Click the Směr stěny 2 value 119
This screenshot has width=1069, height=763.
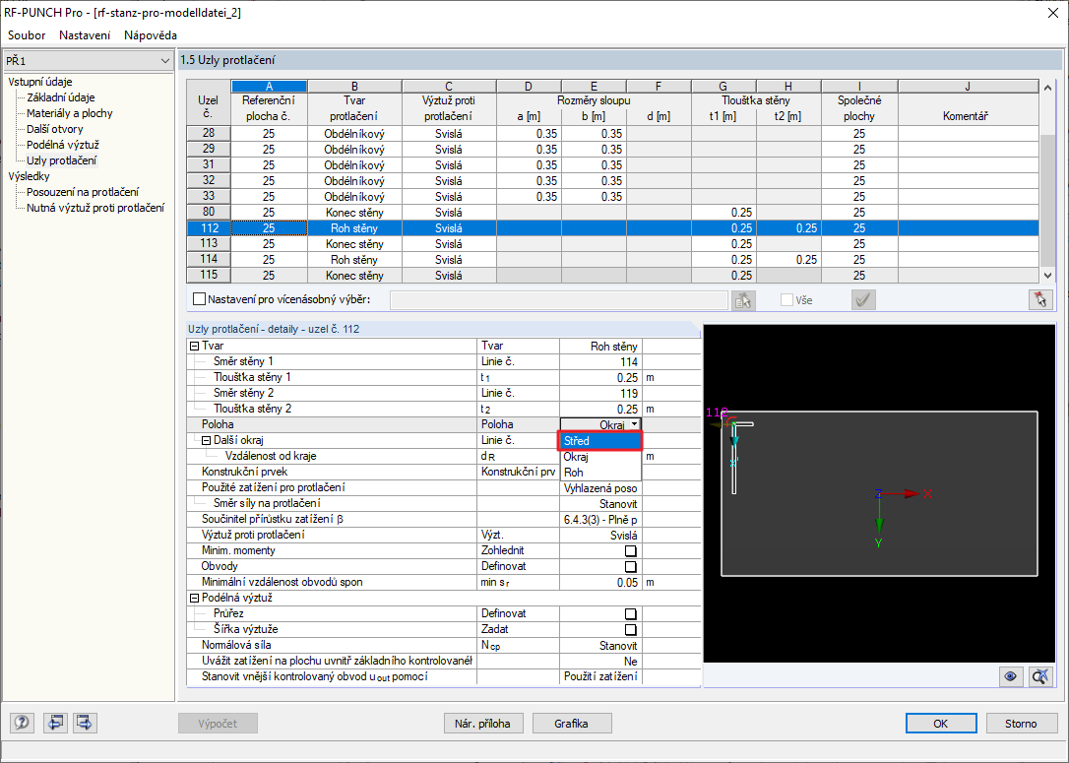(x=599, y=394)
